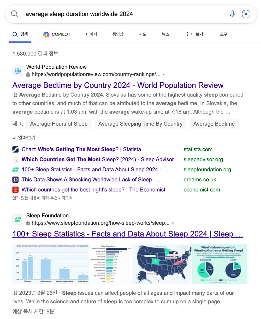Click Sleep Foundation favicon in related links
Screen dimensions: 261x319
click(15, 170)
